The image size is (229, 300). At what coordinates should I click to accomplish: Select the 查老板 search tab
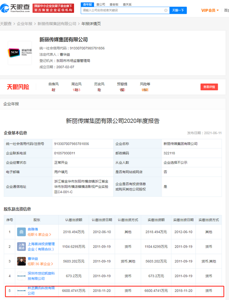click(114, 5)
